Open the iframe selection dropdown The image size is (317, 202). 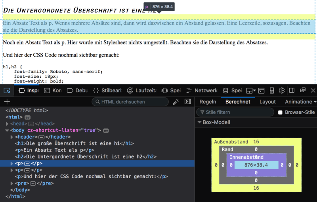click(251, 91)
